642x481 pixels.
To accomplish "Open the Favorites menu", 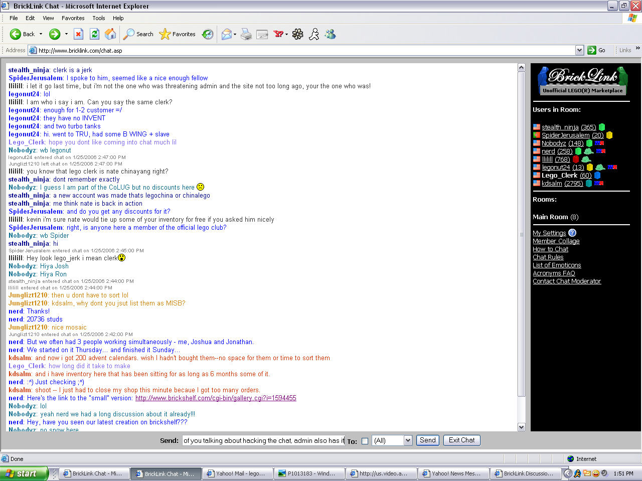I will coord(73,18).
